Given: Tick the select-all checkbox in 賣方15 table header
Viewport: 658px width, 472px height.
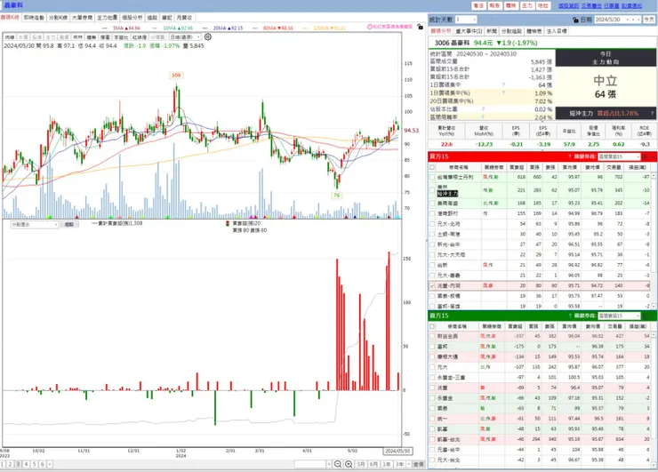Looking at the screenshot, I should point(432,326).
